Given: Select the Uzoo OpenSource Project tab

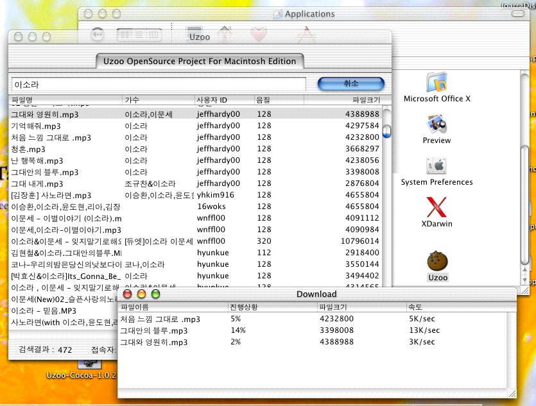Looking at the screenshot, I should (200, 62).
